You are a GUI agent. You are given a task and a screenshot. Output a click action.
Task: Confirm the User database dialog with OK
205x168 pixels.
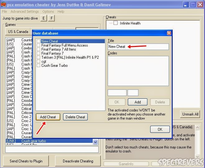click(160, 129)
